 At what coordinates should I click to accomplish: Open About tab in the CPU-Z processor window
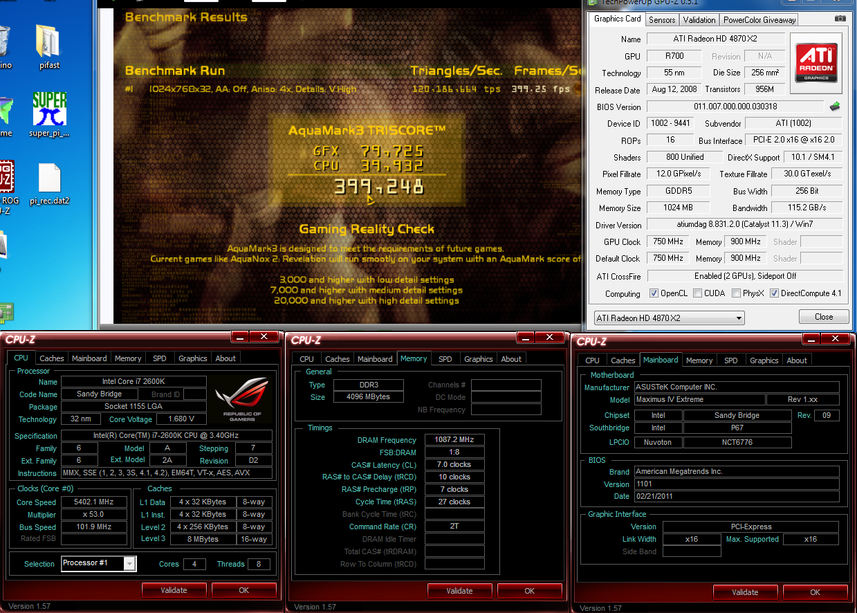(225, 358)
